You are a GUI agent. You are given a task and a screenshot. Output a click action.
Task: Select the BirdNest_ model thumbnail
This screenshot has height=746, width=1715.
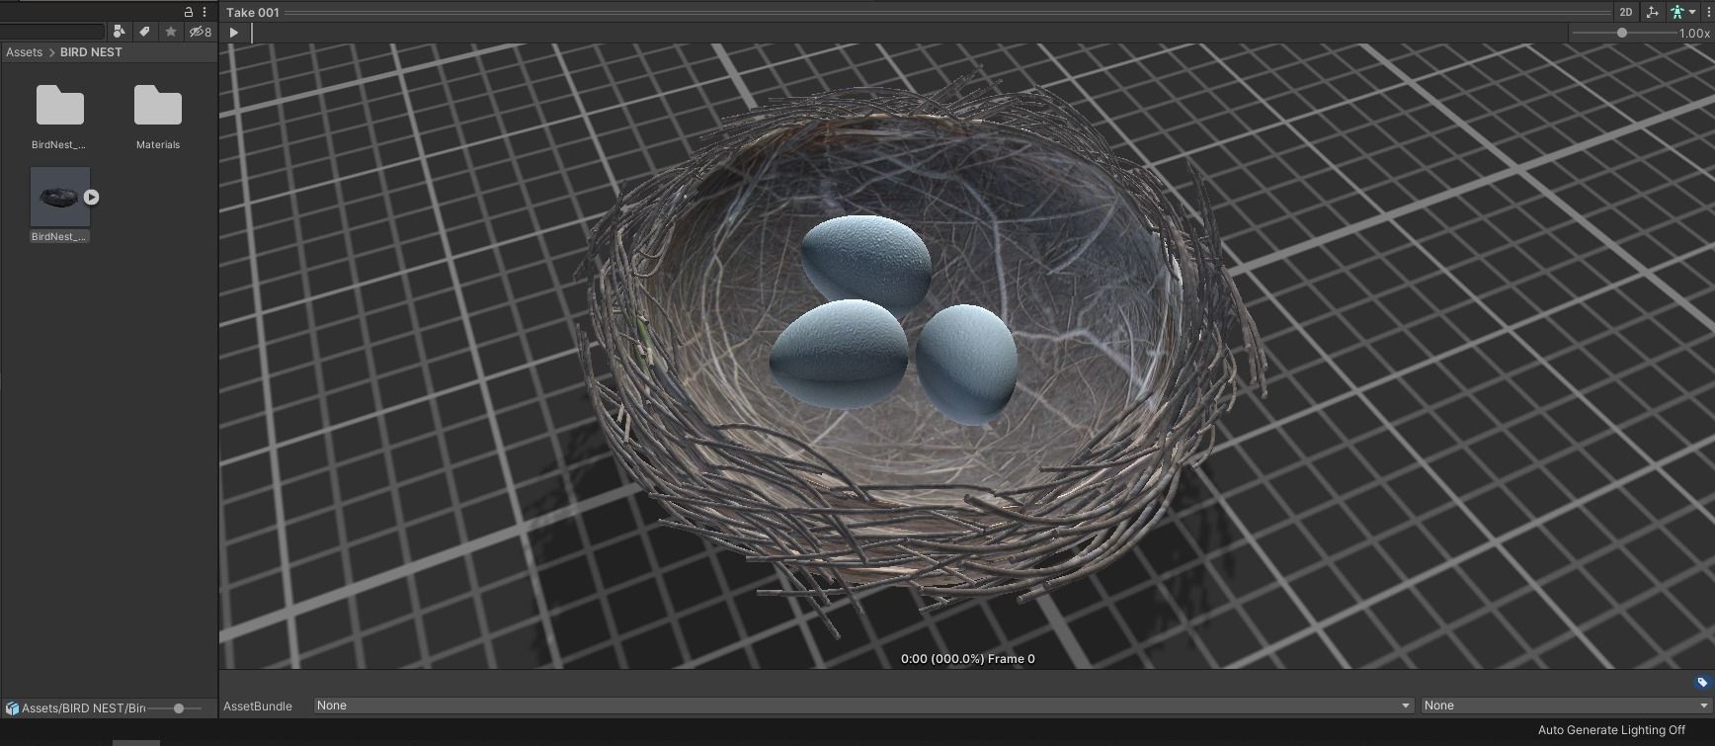[x=59, y=197]
